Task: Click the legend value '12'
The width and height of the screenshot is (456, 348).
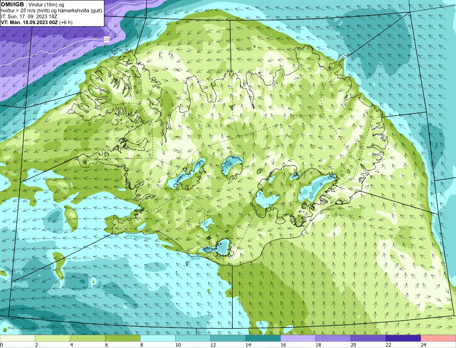Action: click(213, 345)
